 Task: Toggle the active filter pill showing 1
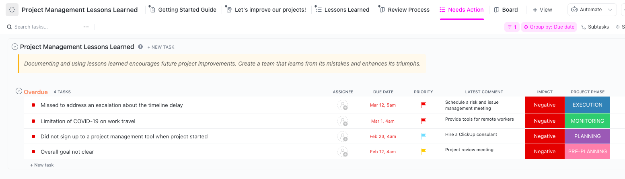click(x=512, y=27)
